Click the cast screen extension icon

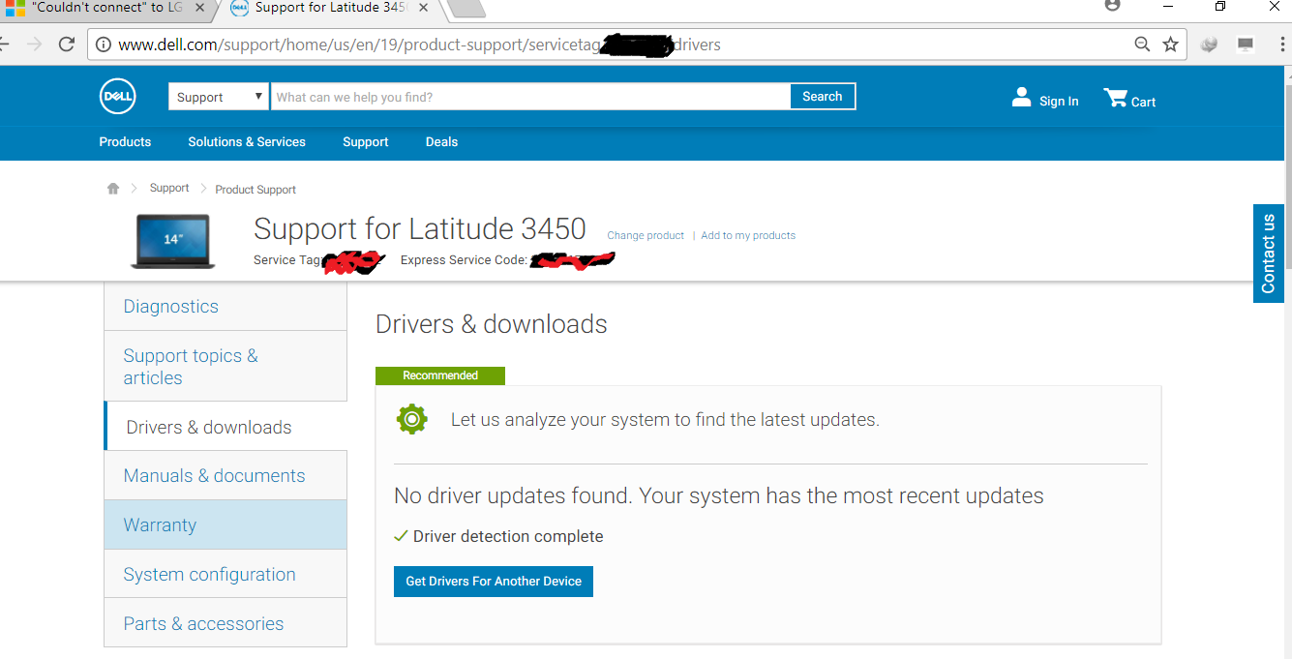(1246, 45)
